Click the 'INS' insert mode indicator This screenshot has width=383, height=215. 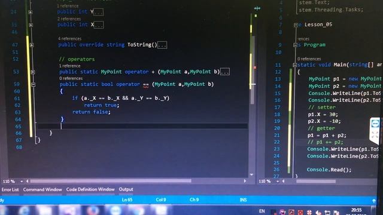[244, 200]
